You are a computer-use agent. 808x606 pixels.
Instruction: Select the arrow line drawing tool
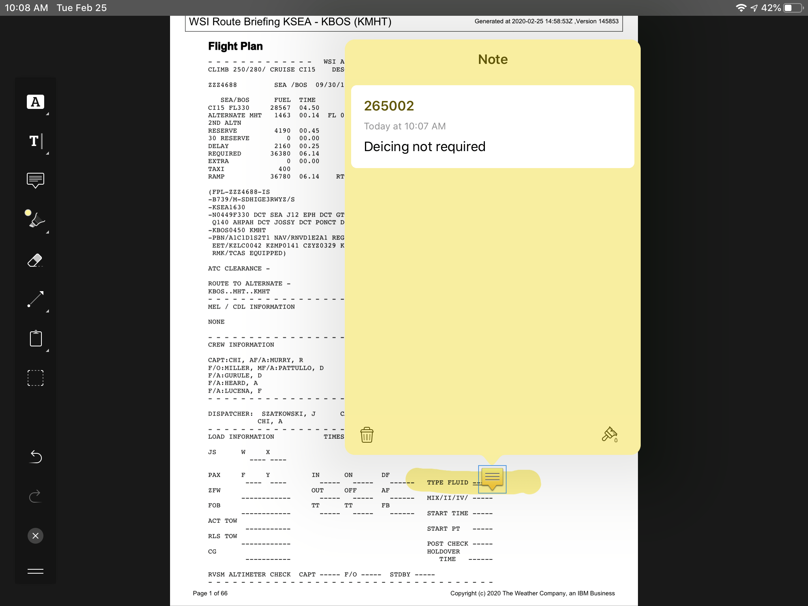click(x=35, y=299)
